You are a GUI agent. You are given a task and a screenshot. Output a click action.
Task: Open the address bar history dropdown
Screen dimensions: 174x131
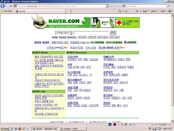coord(107,6)
